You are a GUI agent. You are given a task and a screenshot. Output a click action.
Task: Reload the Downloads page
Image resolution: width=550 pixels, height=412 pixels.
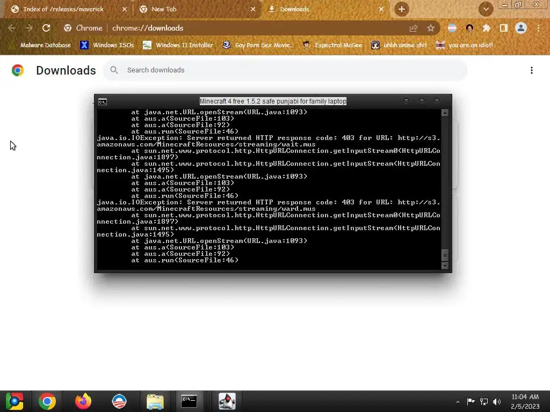pos(46,28)
